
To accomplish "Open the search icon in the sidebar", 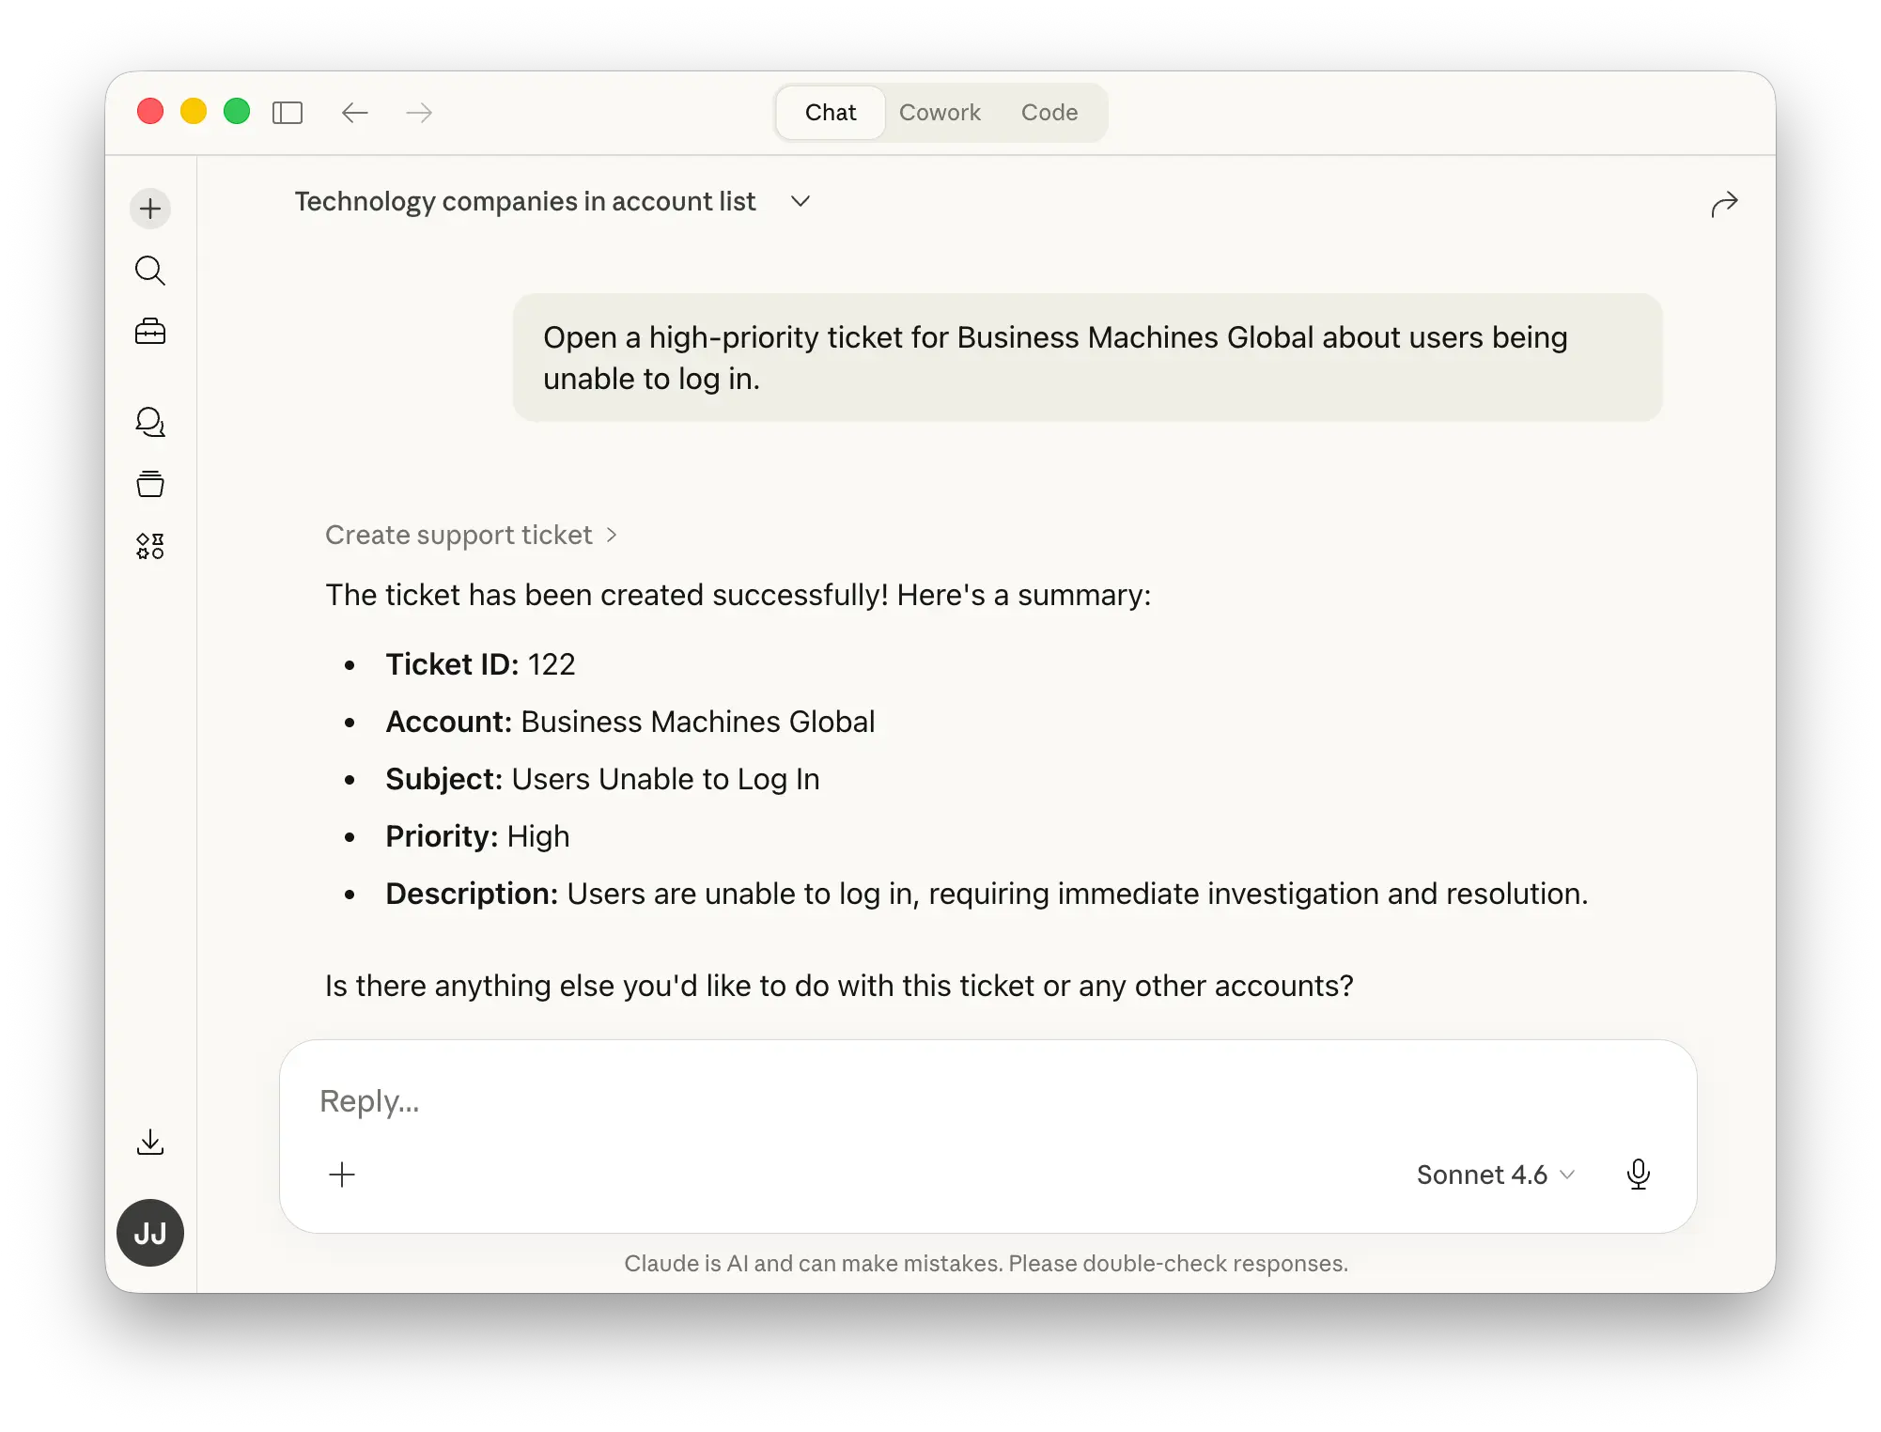I will pos(149,270).
